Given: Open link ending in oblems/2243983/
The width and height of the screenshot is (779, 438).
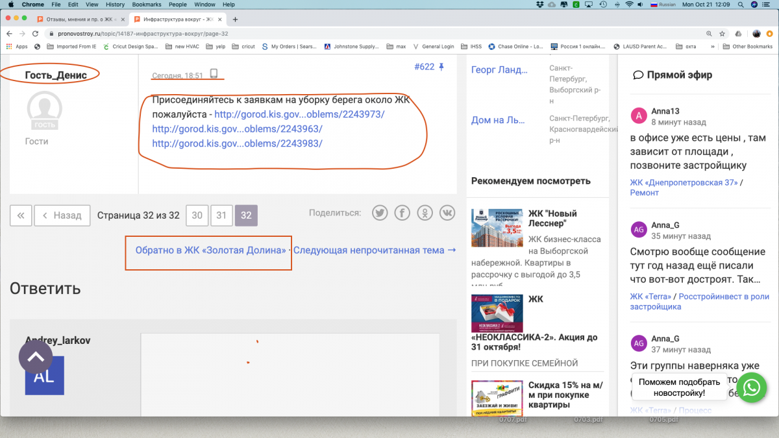Looking at the screenshot, I should coord(237,143).
